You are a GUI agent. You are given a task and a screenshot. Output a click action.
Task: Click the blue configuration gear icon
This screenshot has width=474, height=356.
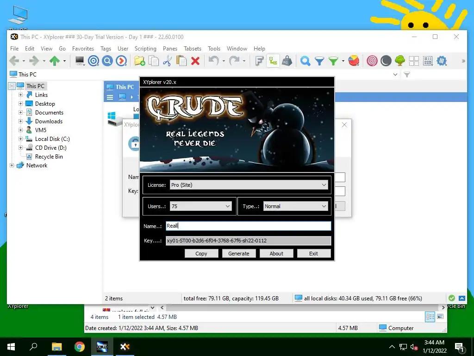(442, 61)
